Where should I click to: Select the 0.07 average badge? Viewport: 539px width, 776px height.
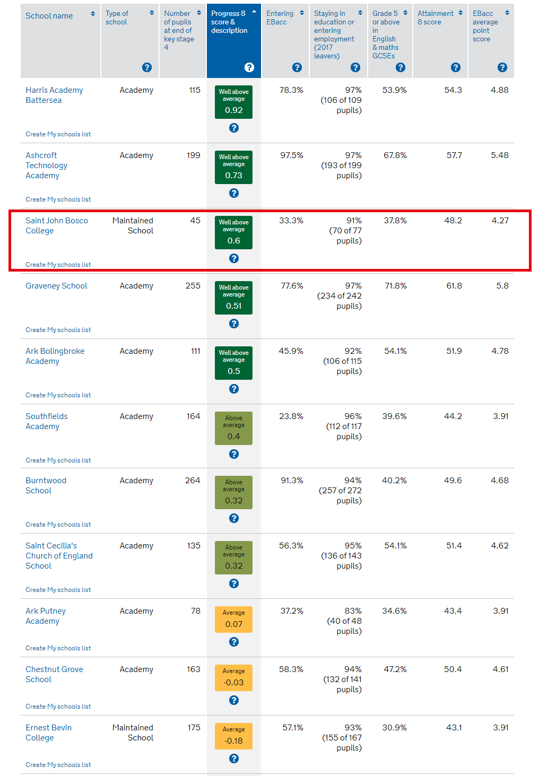[233, 620]
